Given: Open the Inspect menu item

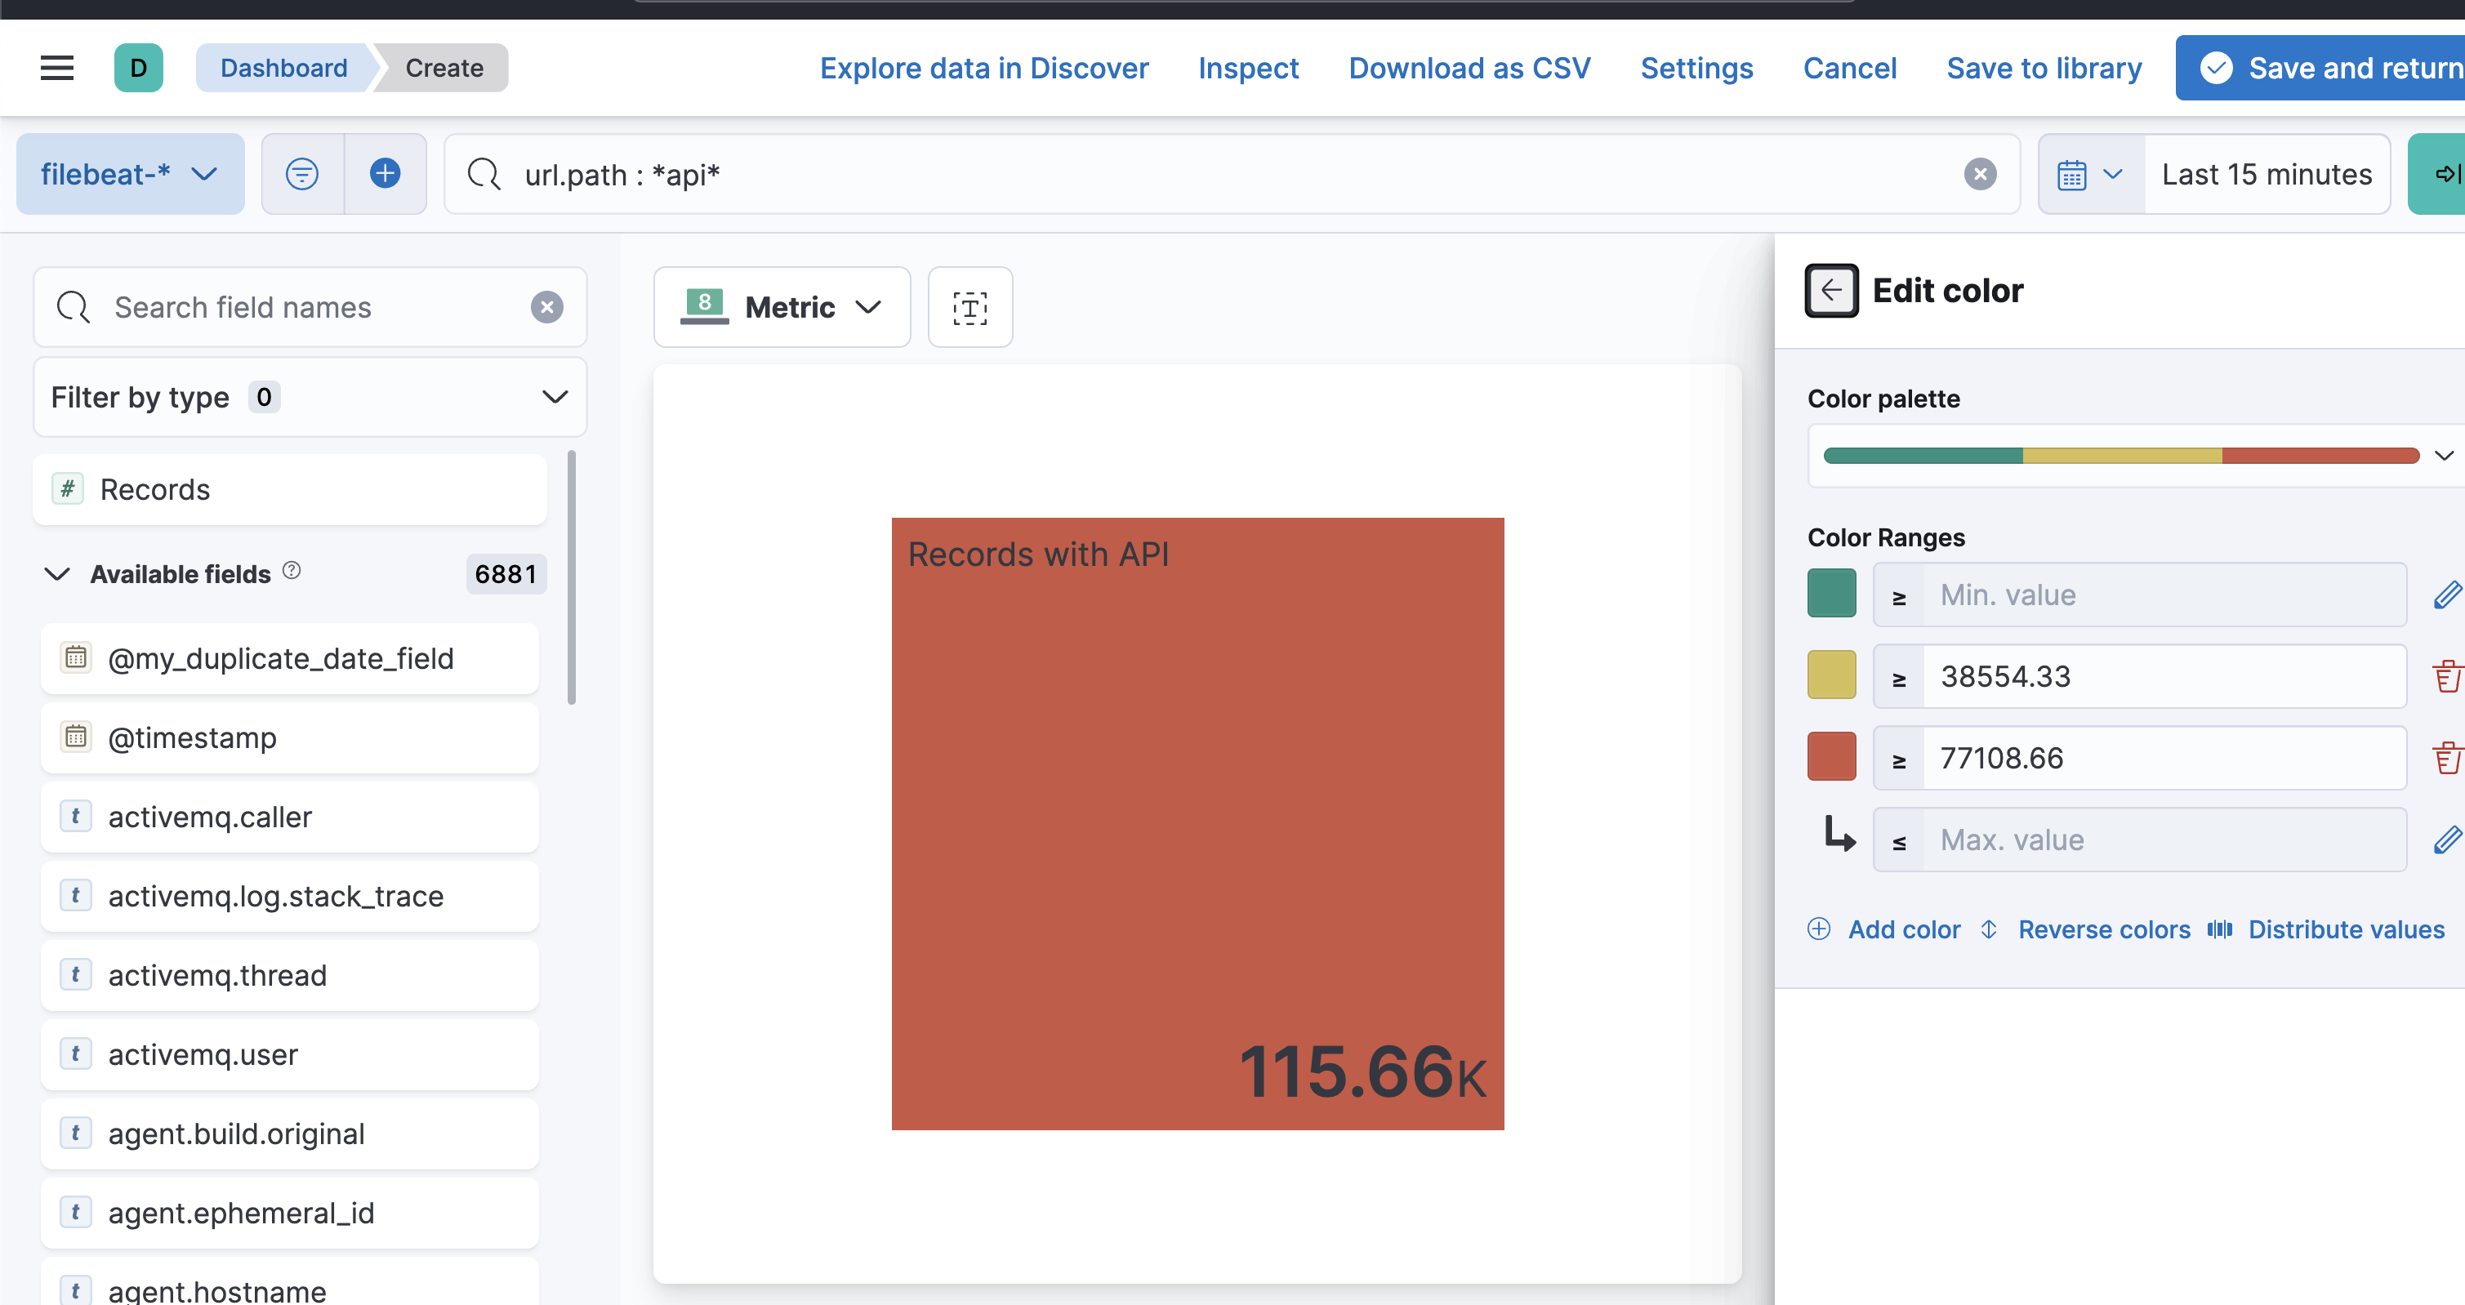Looking at the screenshot, I should coord(1248,68).
